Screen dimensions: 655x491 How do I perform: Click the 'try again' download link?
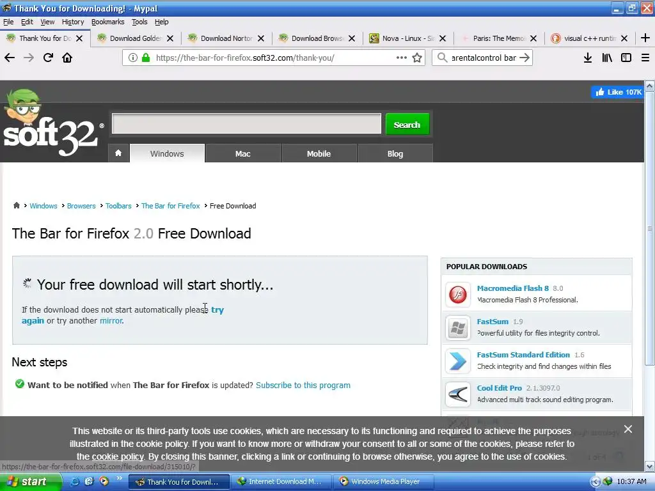(217, 310)
